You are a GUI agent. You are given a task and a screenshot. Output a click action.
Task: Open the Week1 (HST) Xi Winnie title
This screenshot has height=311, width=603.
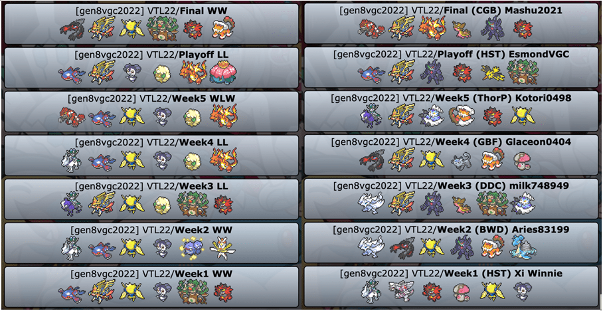click(x=451, y=274)
